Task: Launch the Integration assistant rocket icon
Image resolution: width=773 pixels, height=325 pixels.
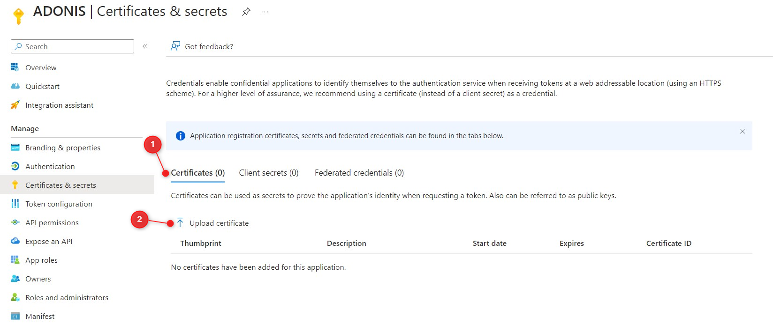Action: [15, 105]
